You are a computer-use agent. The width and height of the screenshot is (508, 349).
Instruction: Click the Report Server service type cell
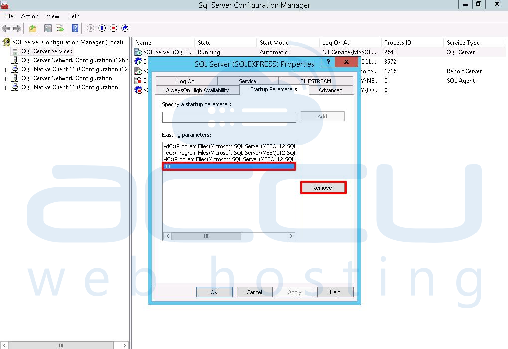point(464,71)
